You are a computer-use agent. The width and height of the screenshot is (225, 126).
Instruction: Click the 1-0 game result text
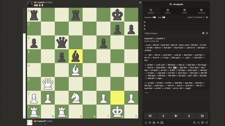click(147, 93)
